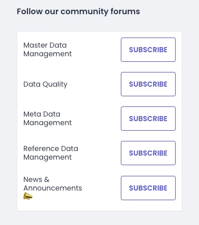Subscribe to Master Data Management forum

coord(148,50)
